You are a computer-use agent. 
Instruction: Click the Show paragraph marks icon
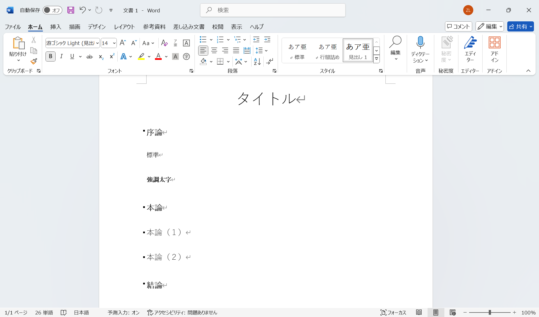(270, 61)
